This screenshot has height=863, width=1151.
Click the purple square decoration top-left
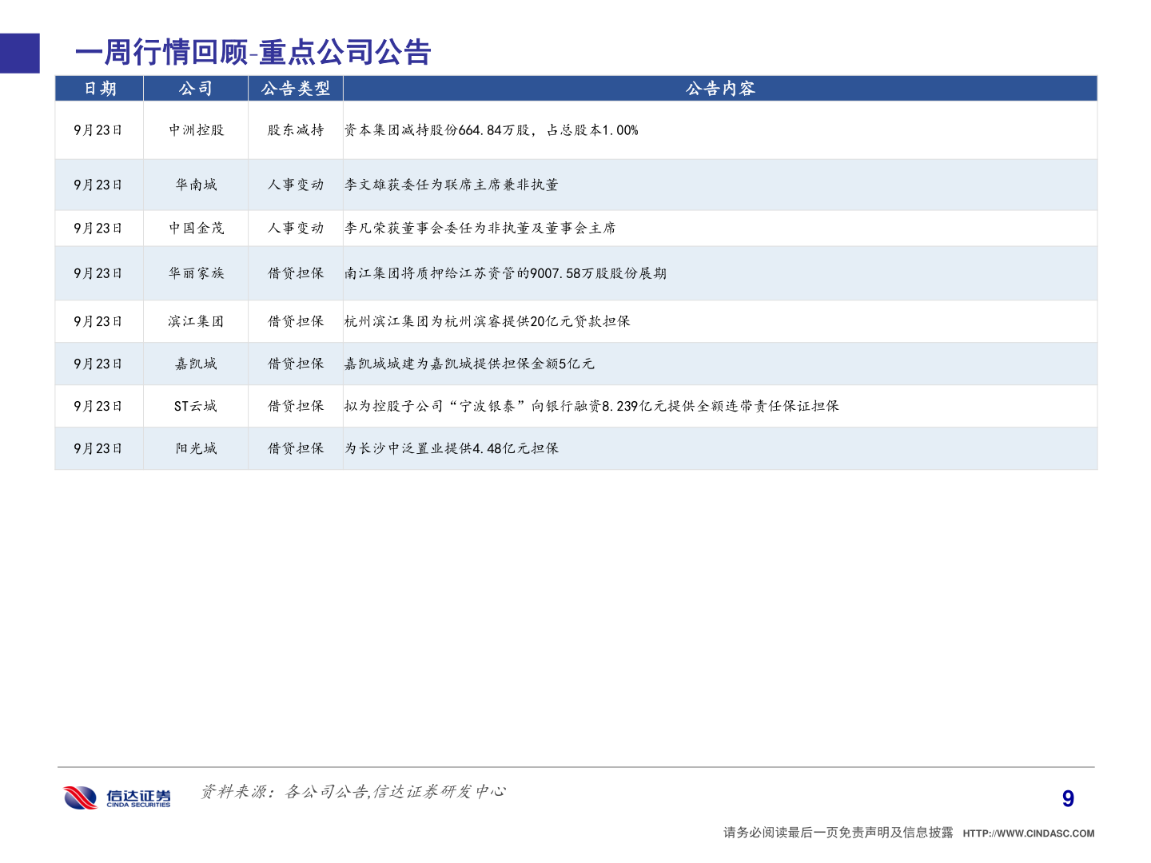click(19, 54)
